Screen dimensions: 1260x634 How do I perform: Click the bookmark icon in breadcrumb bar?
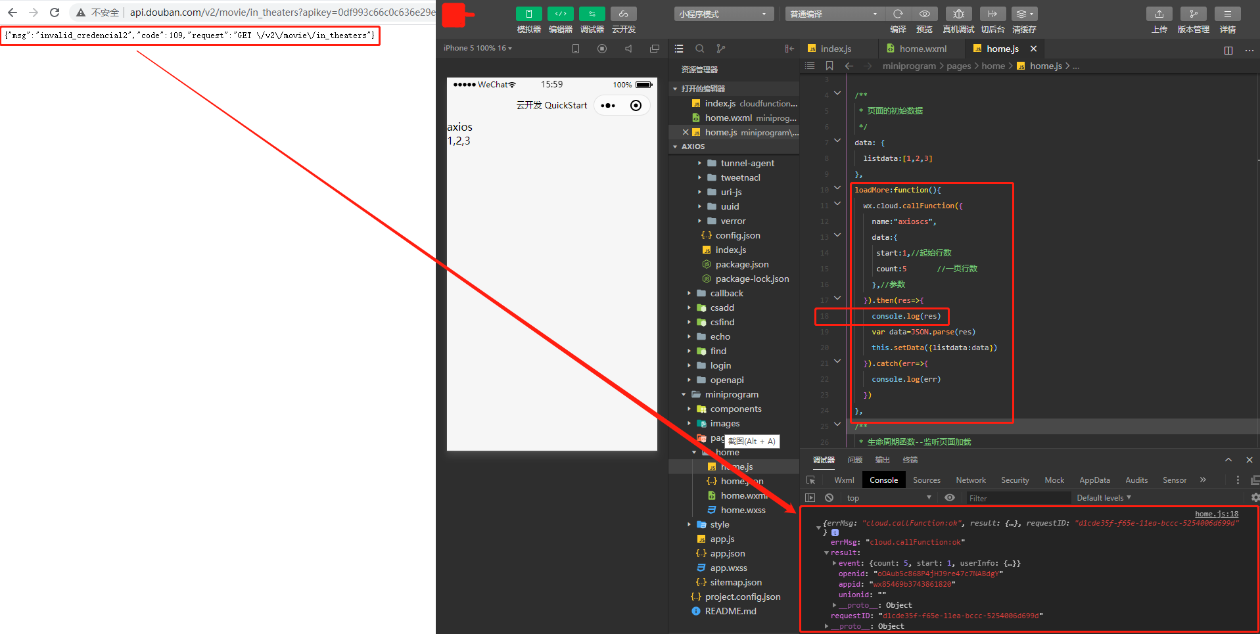tap(829, 66)
